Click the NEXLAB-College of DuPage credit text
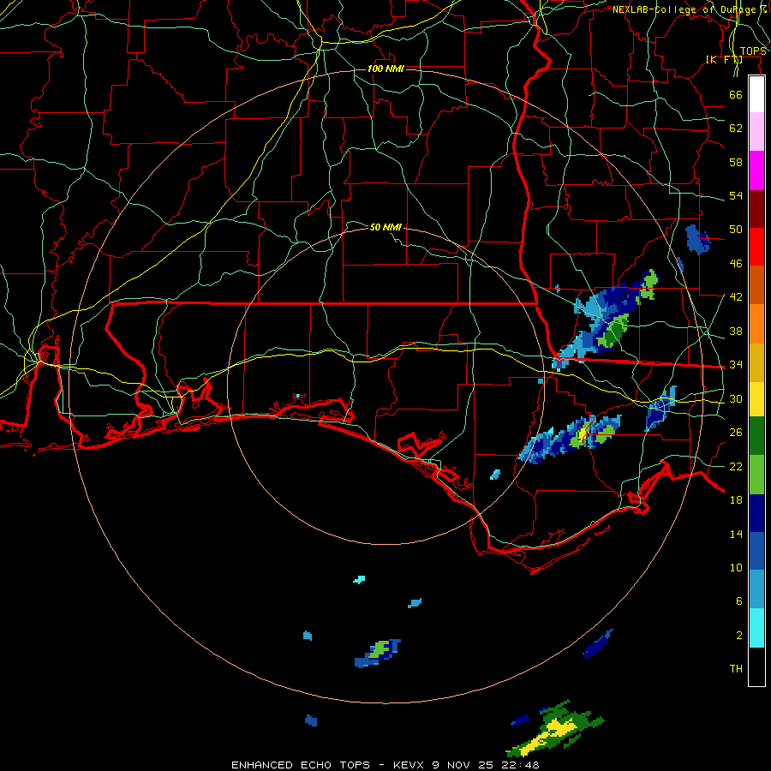Viewport: 771px width, 771px height. (x=690, y=9)
